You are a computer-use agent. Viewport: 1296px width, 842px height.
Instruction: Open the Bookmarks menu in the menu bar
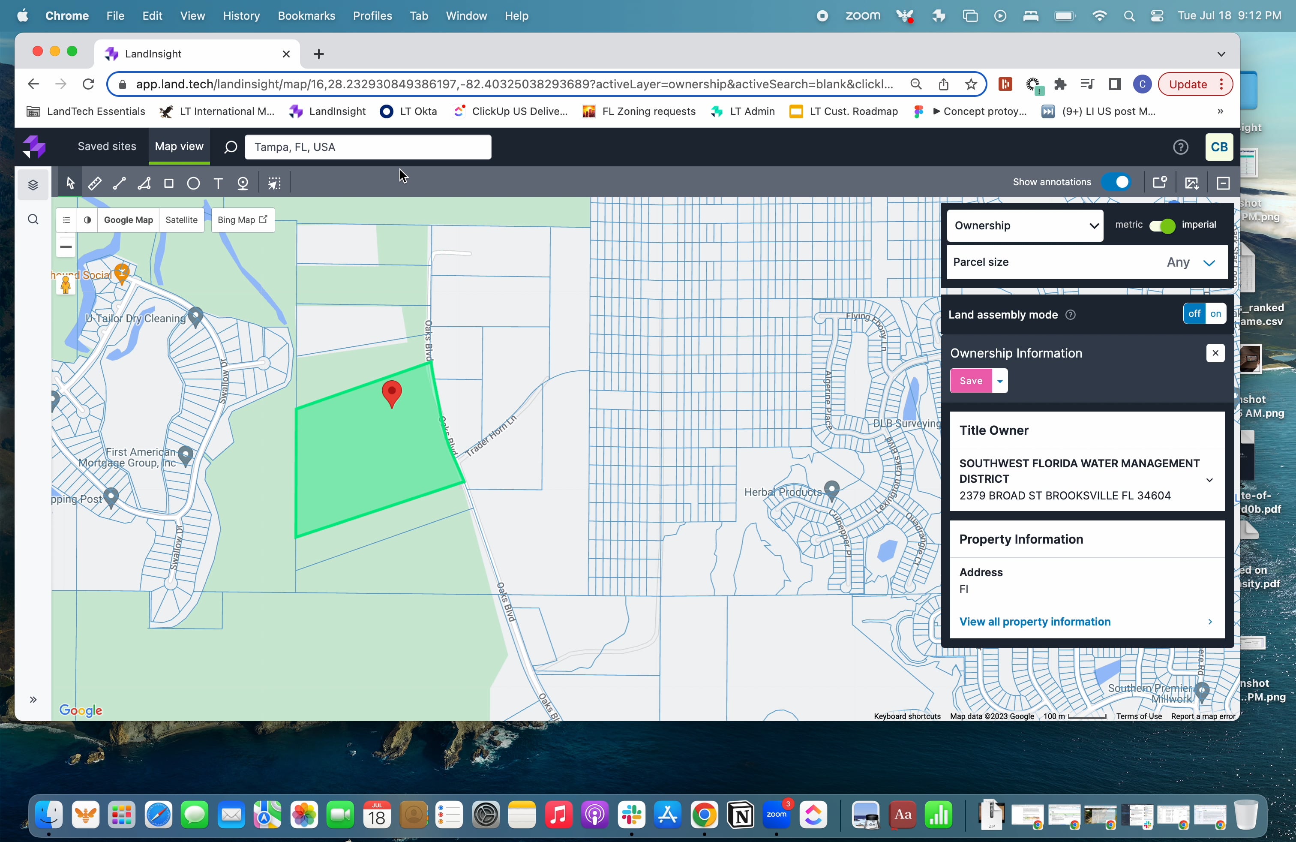(306, 16)
